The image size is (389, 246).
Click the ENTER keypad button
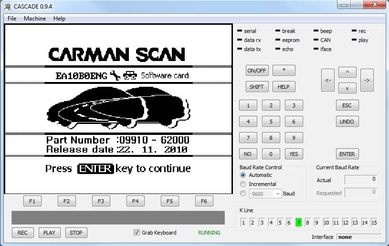(347, 154)
